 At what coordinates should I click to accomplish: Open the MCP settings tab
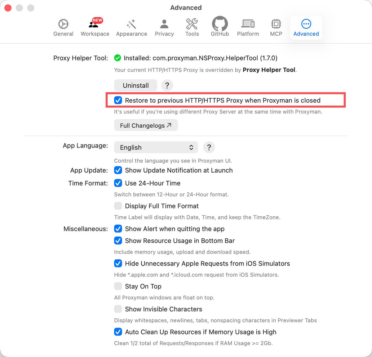(x=276, y=28)
